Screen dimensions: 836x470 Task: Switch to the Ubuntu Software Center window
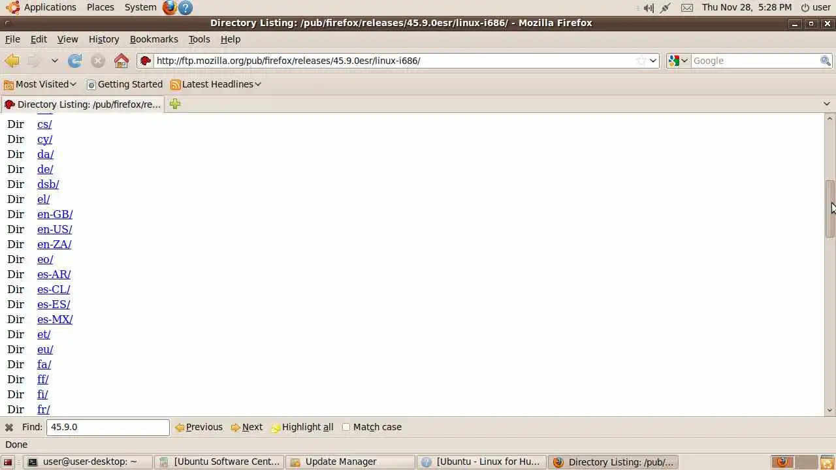click(220, 462)
